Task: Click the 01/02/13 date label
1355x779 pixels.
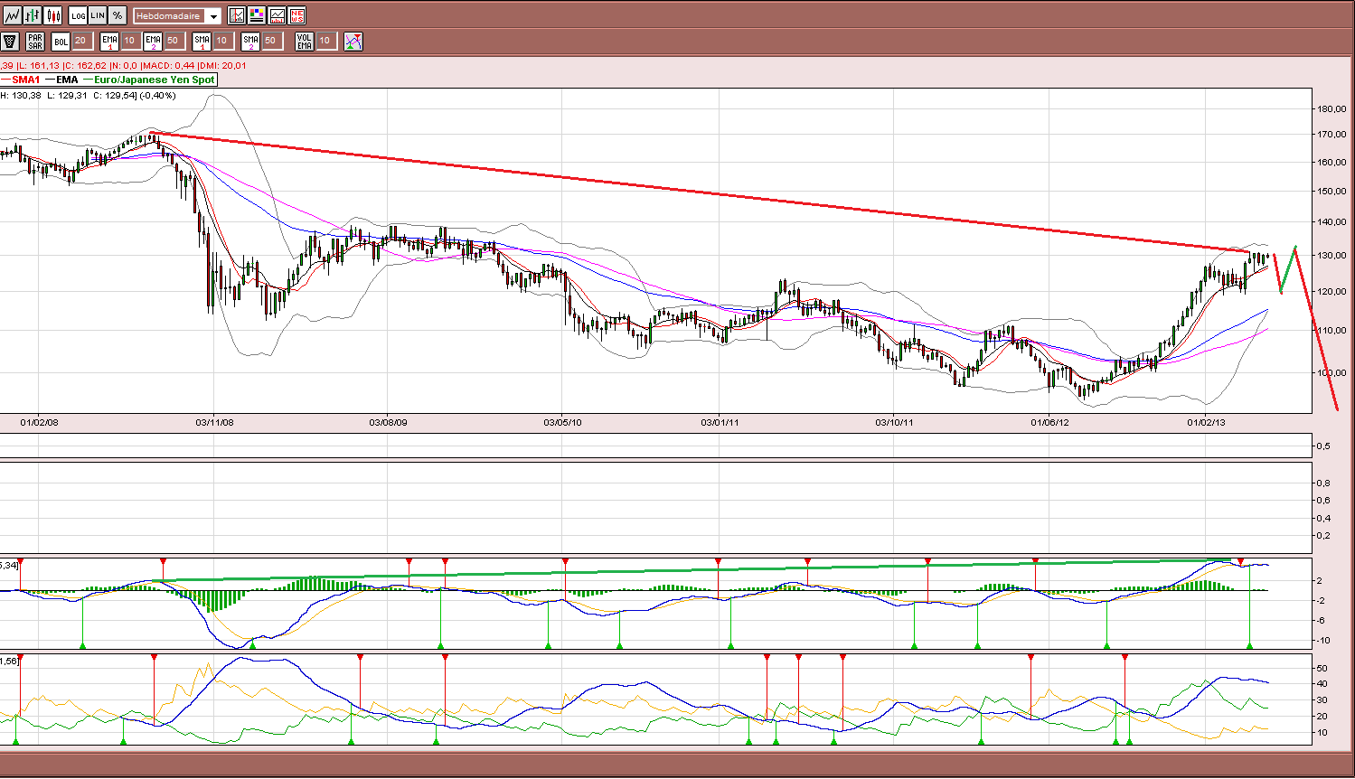Action: pyautogui.click(x=1207, y=422)
